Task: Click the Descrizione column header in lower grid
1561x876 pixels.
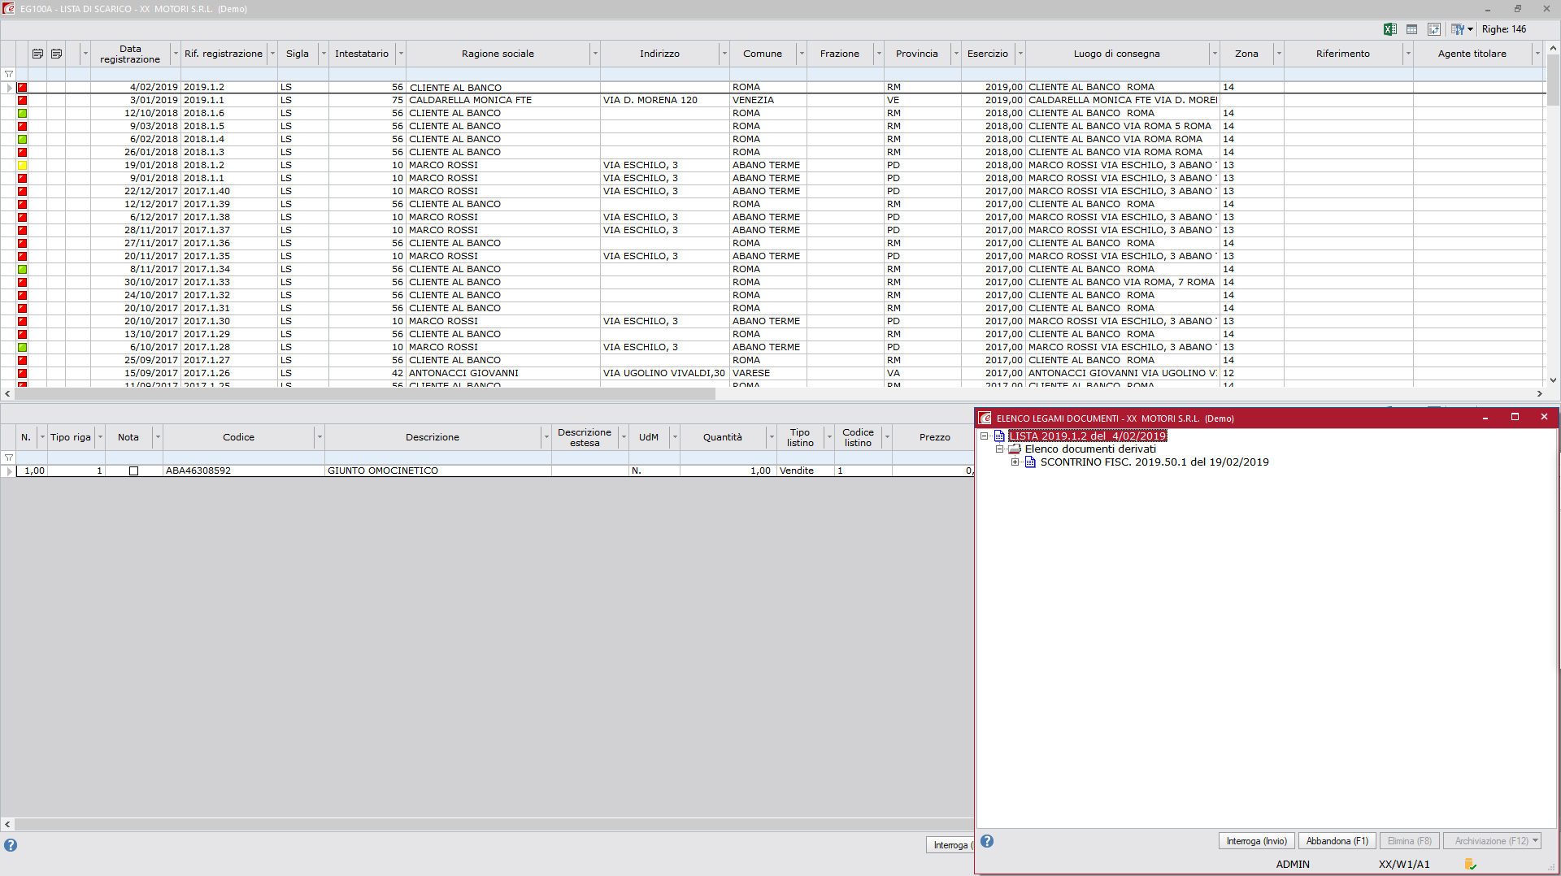Action: pos(432,437)
